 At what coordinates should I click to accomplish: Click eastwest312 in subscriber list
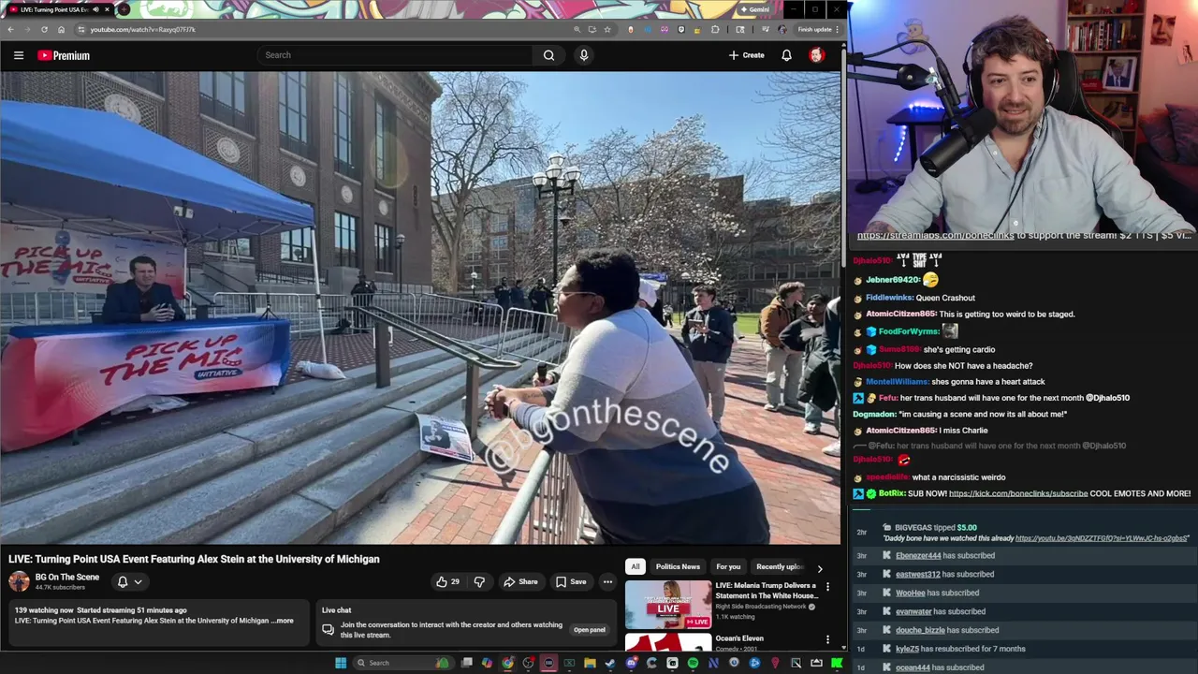point(917,575)
